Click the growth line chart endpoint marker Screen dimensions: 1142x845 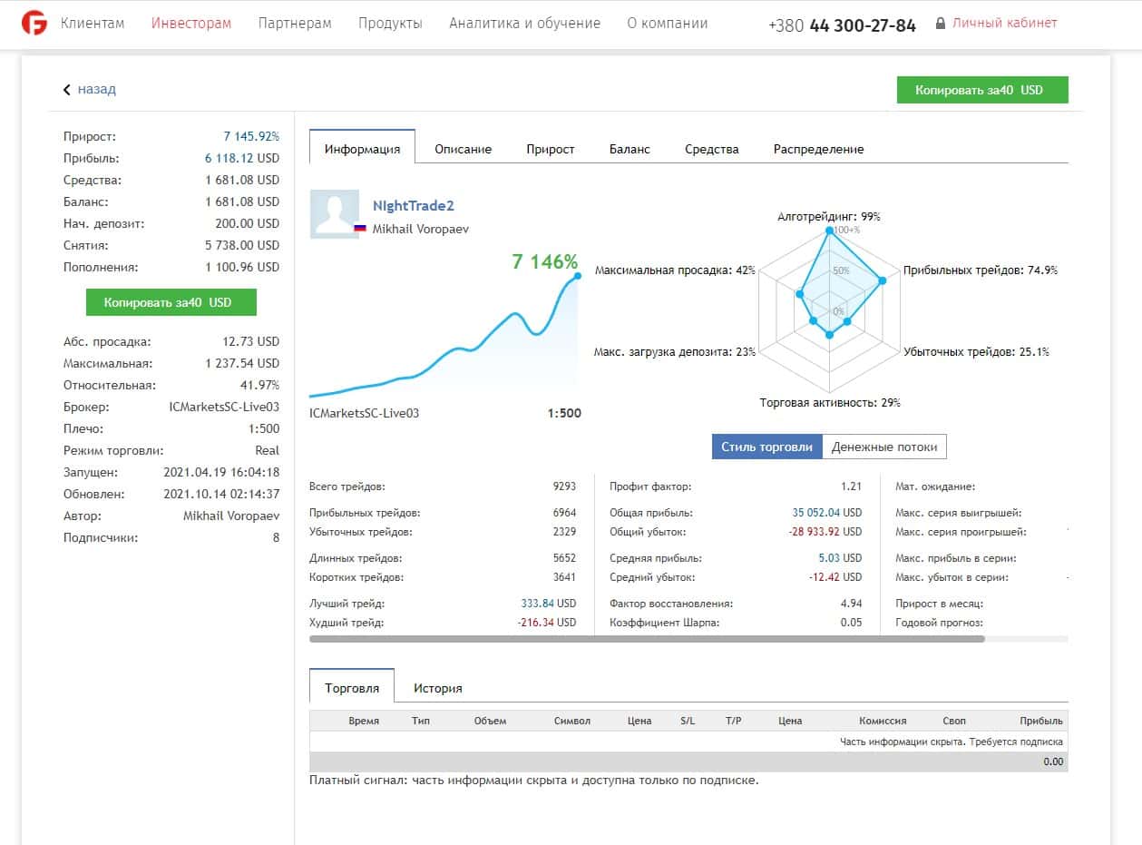pos(577,276)
